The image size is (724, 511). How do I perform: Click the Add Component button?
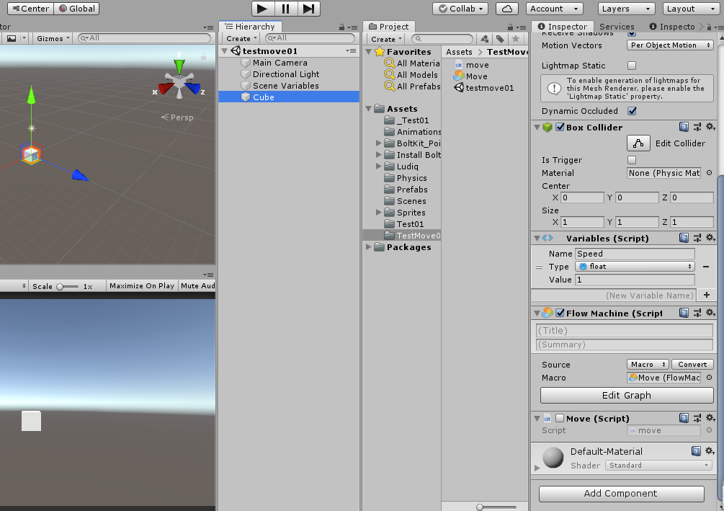[621, 494]
